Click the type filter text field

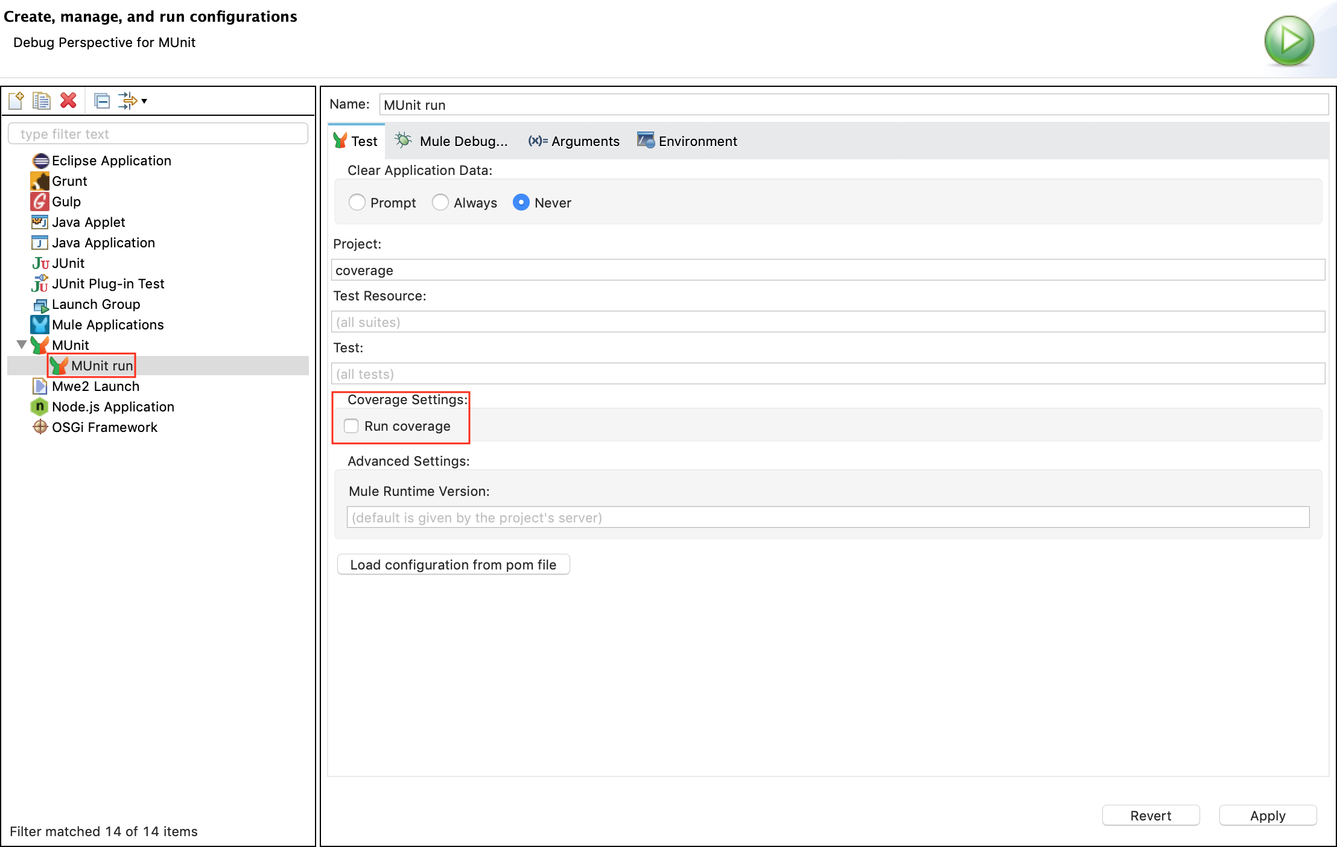(158, 134)
